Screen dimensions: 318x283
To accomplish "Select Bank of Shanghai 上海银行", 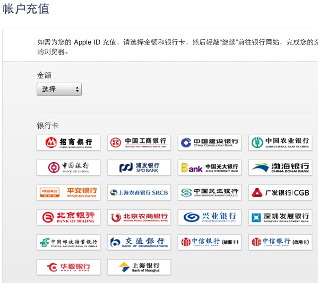I will click(139, 267).
